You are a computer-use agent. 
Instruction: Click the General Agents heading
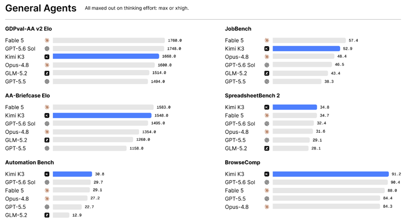tap(41, 8)
